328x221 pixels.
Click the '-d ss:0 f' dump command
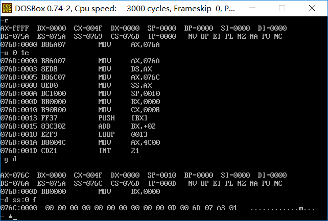[18, 200]
